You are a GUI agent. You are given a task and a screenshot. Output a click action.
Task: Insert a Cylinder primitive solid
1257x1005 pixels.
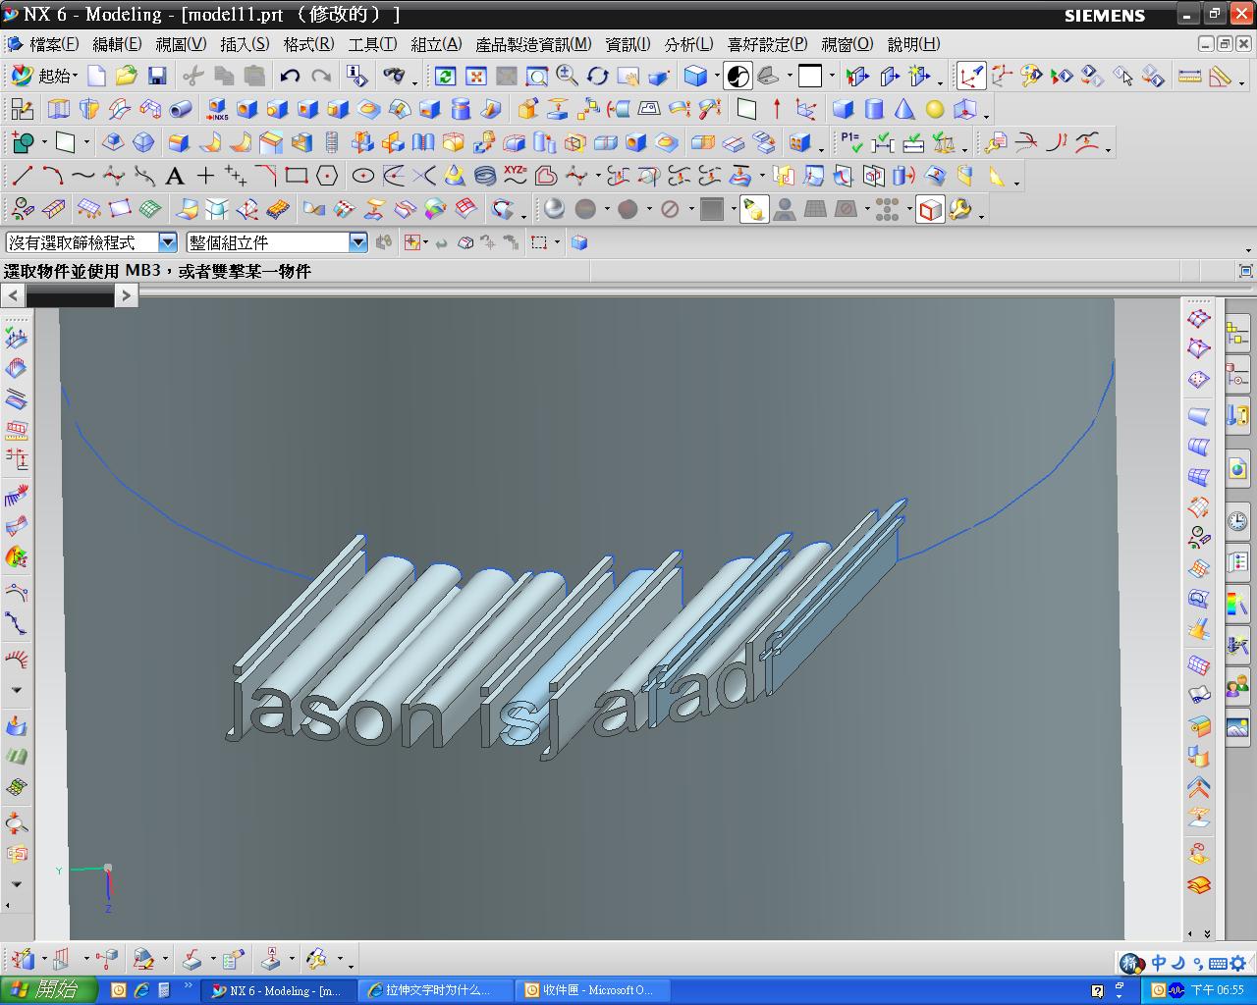[873, 109]
